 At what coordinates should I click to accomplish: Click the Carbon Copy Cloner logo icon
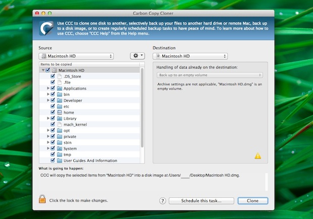[x=46, y=28]
